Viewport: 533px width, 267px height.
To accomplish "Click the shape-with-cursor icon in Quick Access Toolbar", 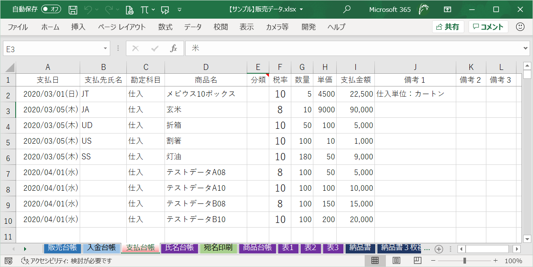I will (x=165, y=9).
